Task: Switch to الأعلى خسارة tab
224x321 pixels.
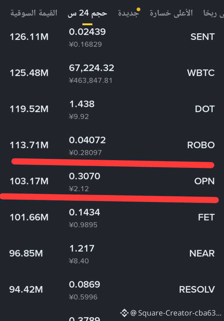Action: (x=171, y=13)
